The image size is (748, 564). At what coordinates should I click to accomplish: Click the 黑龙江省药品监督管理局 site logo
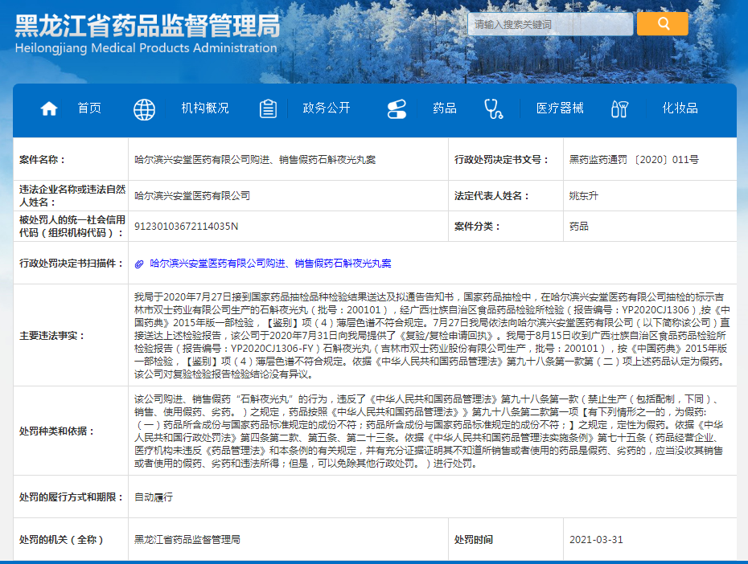(x=147, y=27)
